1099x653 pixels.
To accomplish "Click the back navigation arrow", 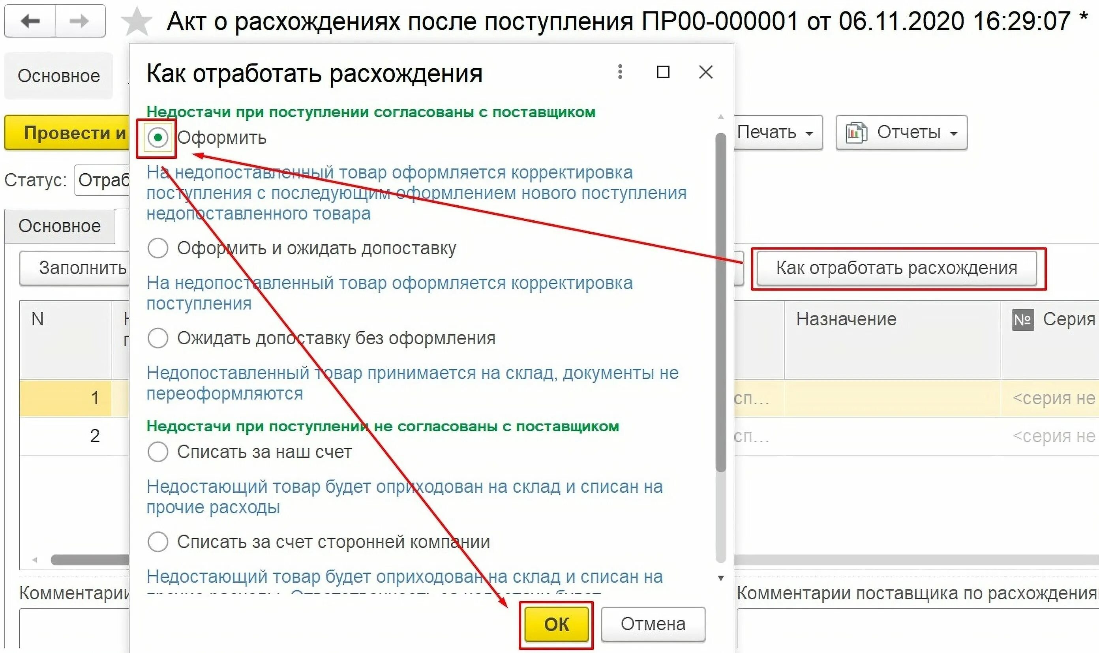I will (30, 21).
